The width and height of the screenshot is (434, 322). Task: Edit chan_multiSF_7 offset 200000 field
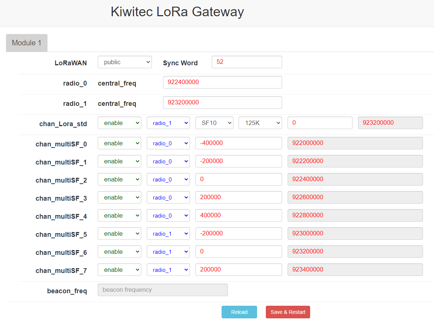click(239, 270)
